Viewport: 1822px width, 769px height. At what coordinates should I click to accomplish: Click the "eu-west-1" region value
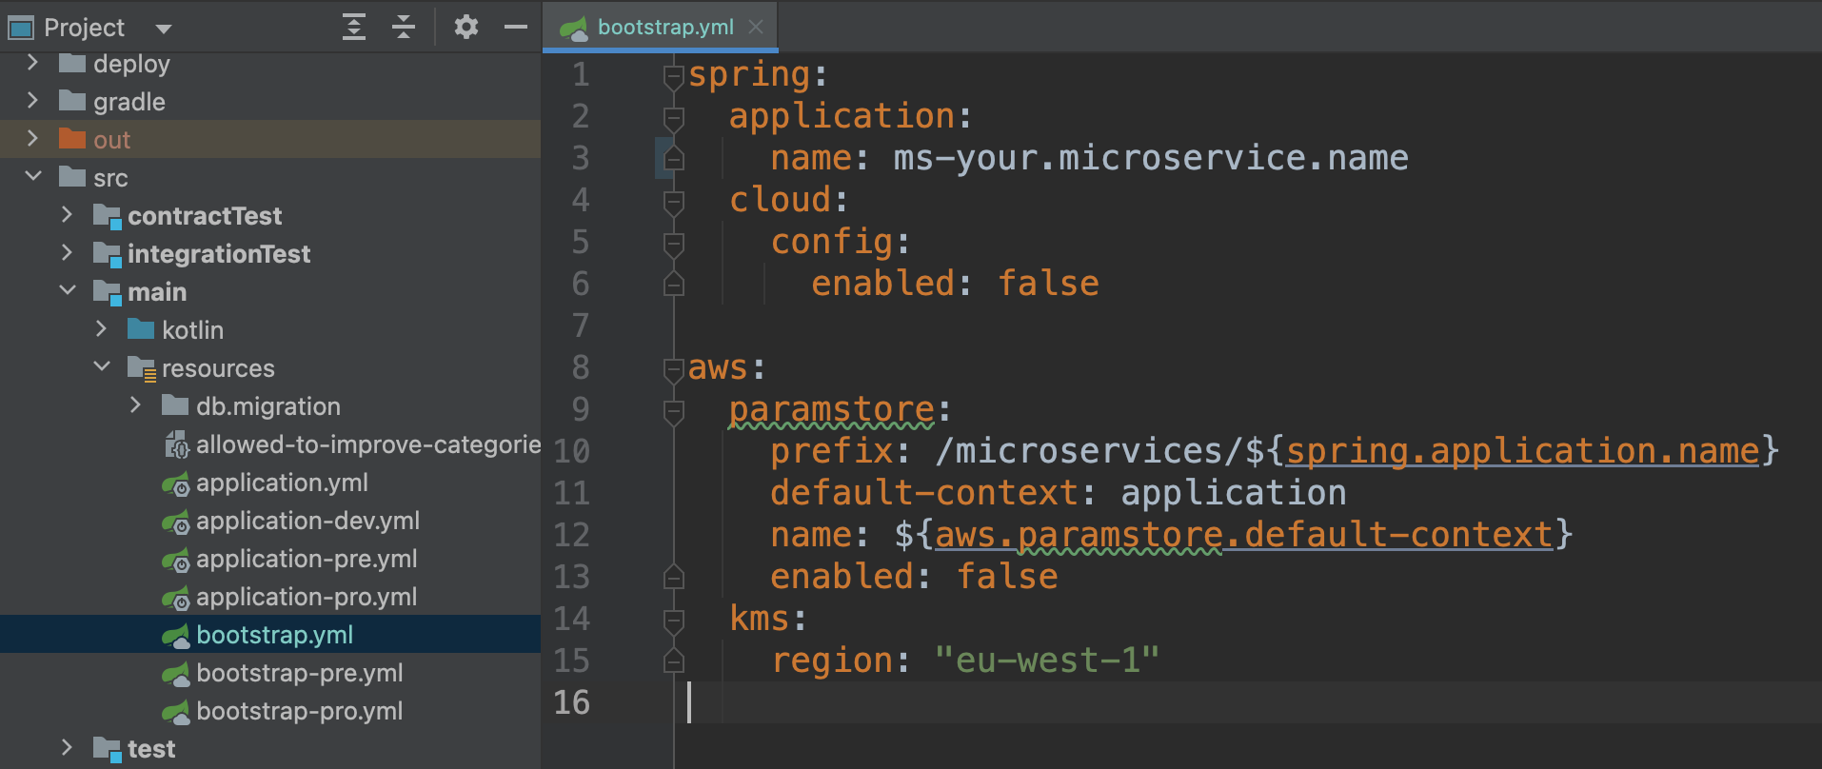(1047, 660)
